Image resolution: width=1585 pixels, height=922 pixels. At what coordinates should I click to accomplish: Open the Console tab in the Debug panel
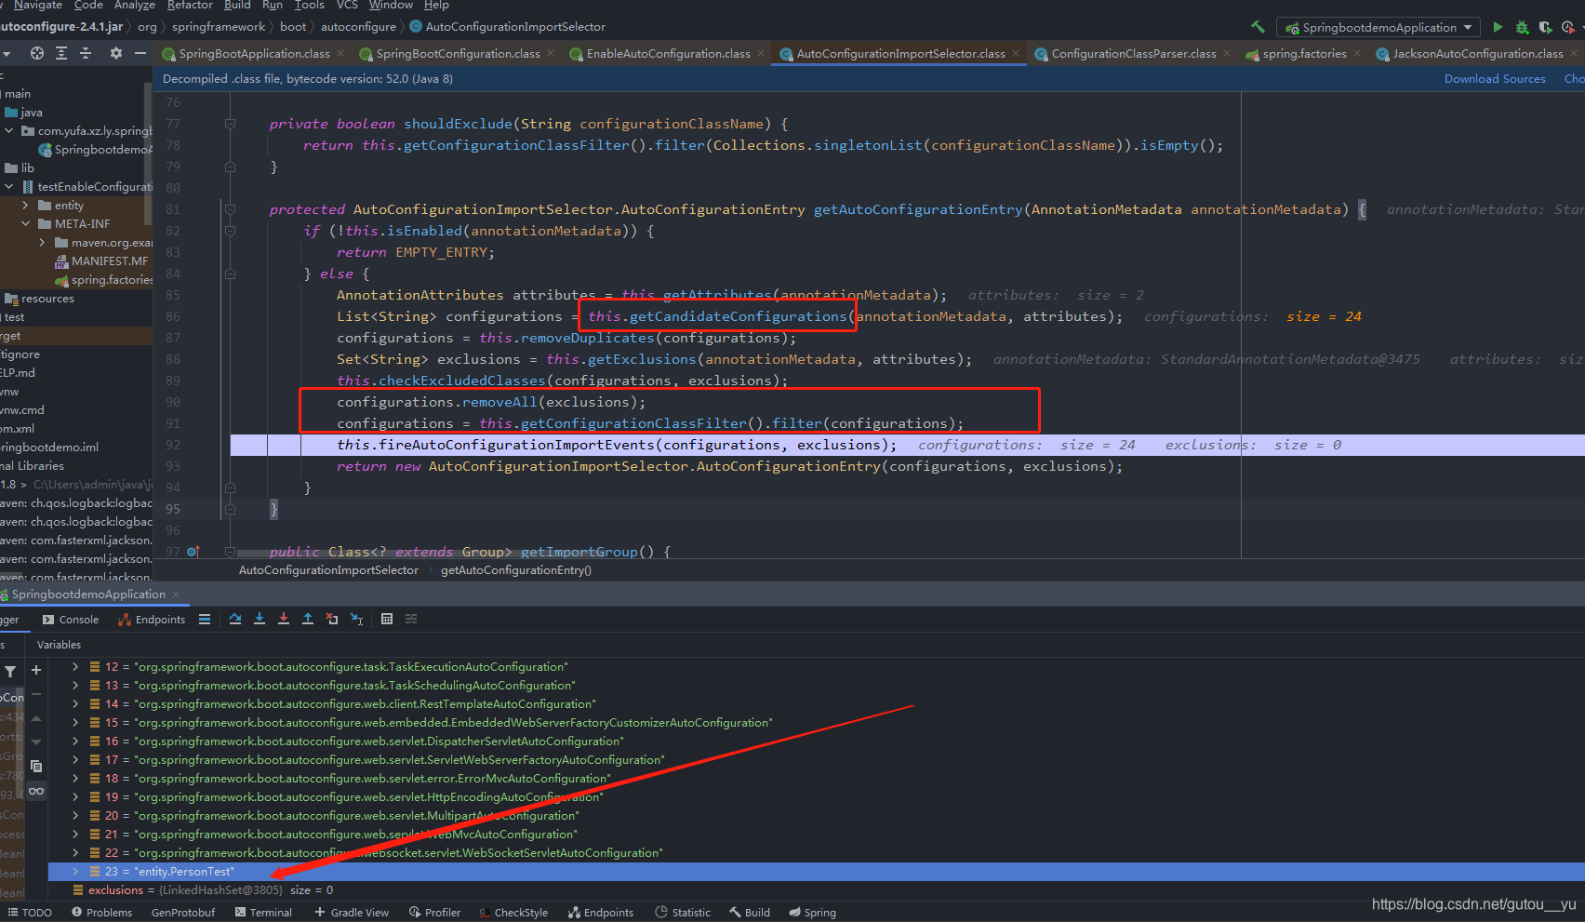pyautogui.click(x=71, y=620)
